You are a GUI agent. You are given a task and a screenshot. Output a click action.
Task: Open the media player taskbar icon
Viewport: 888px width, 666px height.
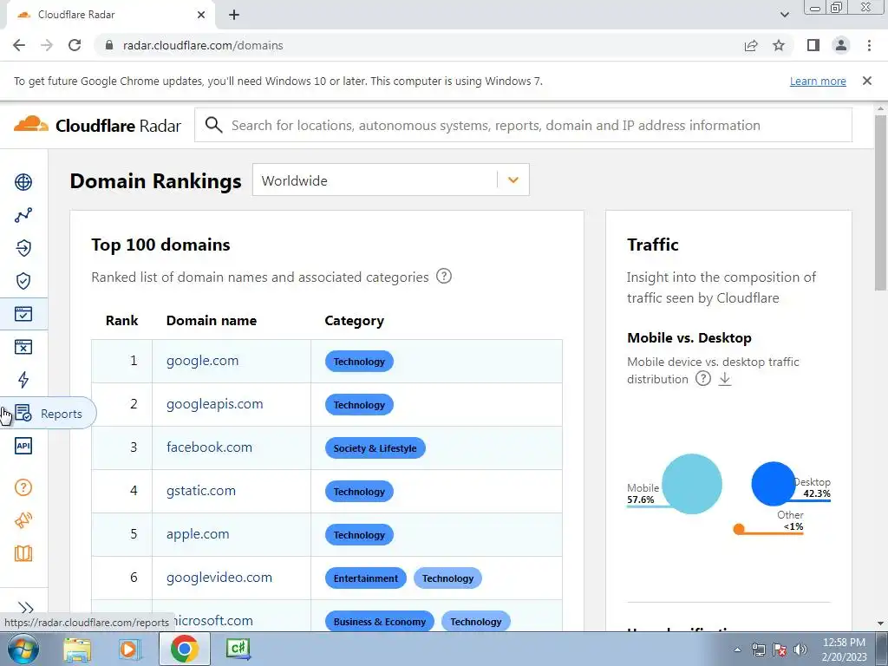pyautogui.click(x=130, y=649)
